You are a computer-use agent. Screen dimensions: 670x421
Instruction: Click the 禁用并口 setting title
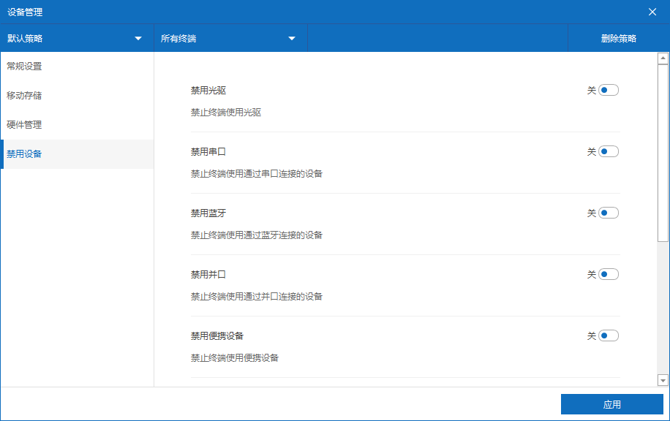point(208,275)
